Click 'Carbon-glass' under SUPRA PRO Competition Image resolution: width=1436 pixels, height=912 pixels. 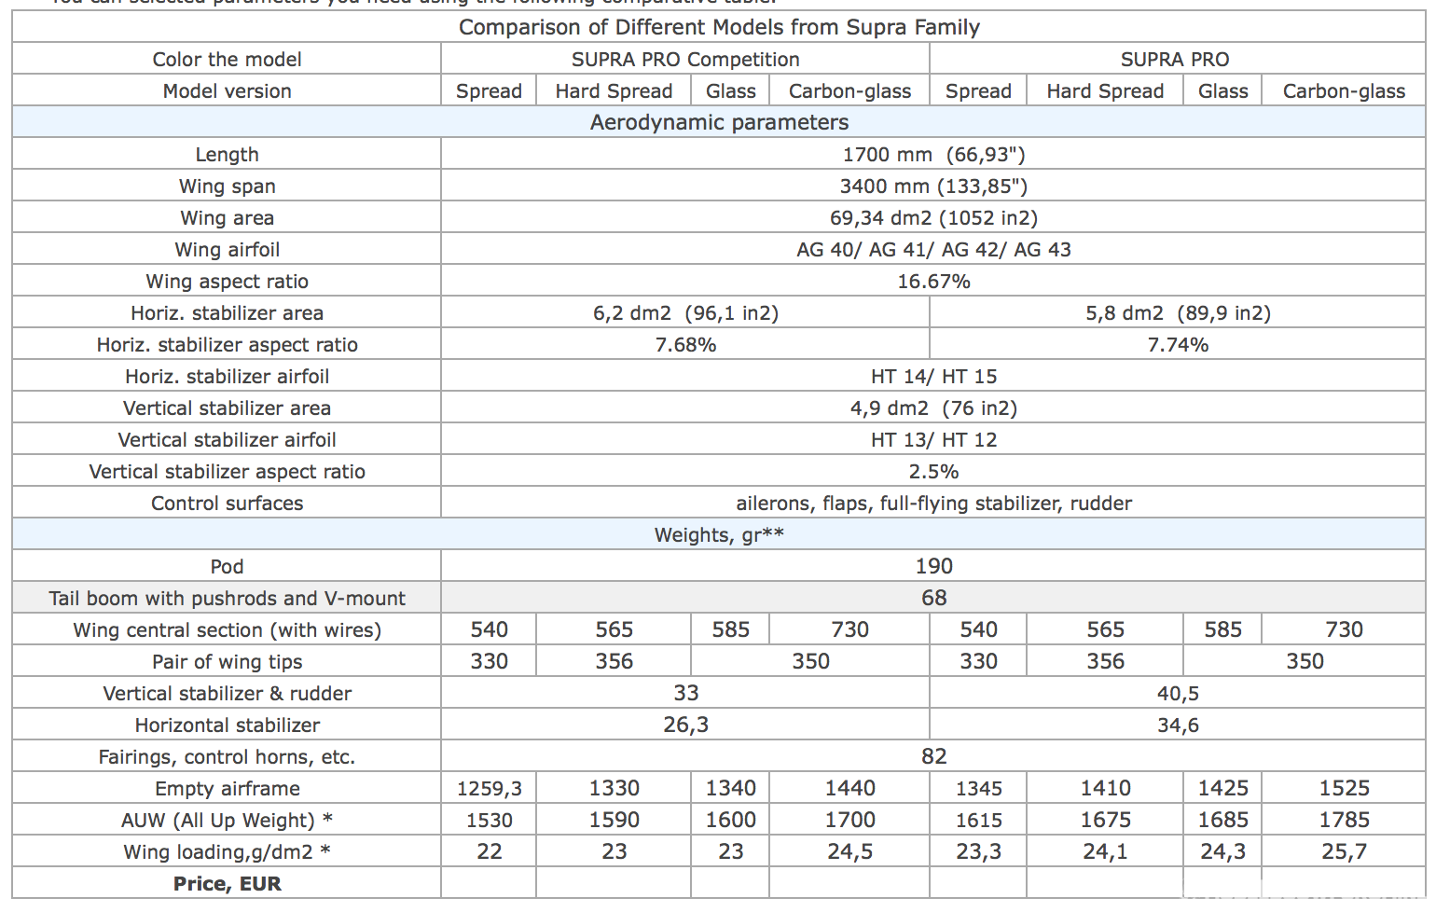pyautogui.click(x=849, y=90)
